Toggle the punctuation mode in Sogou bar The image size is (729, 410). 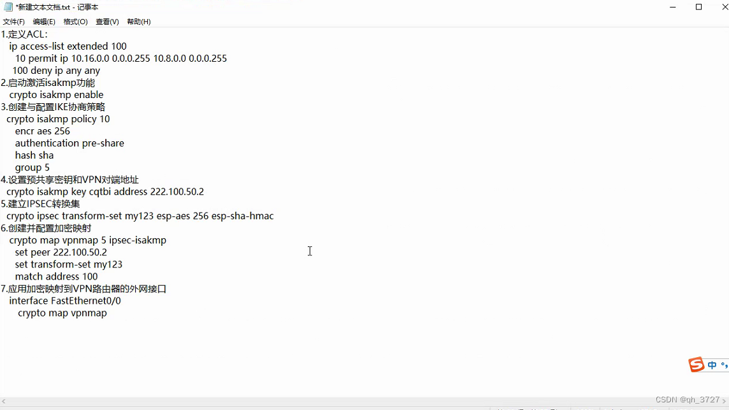725,365
